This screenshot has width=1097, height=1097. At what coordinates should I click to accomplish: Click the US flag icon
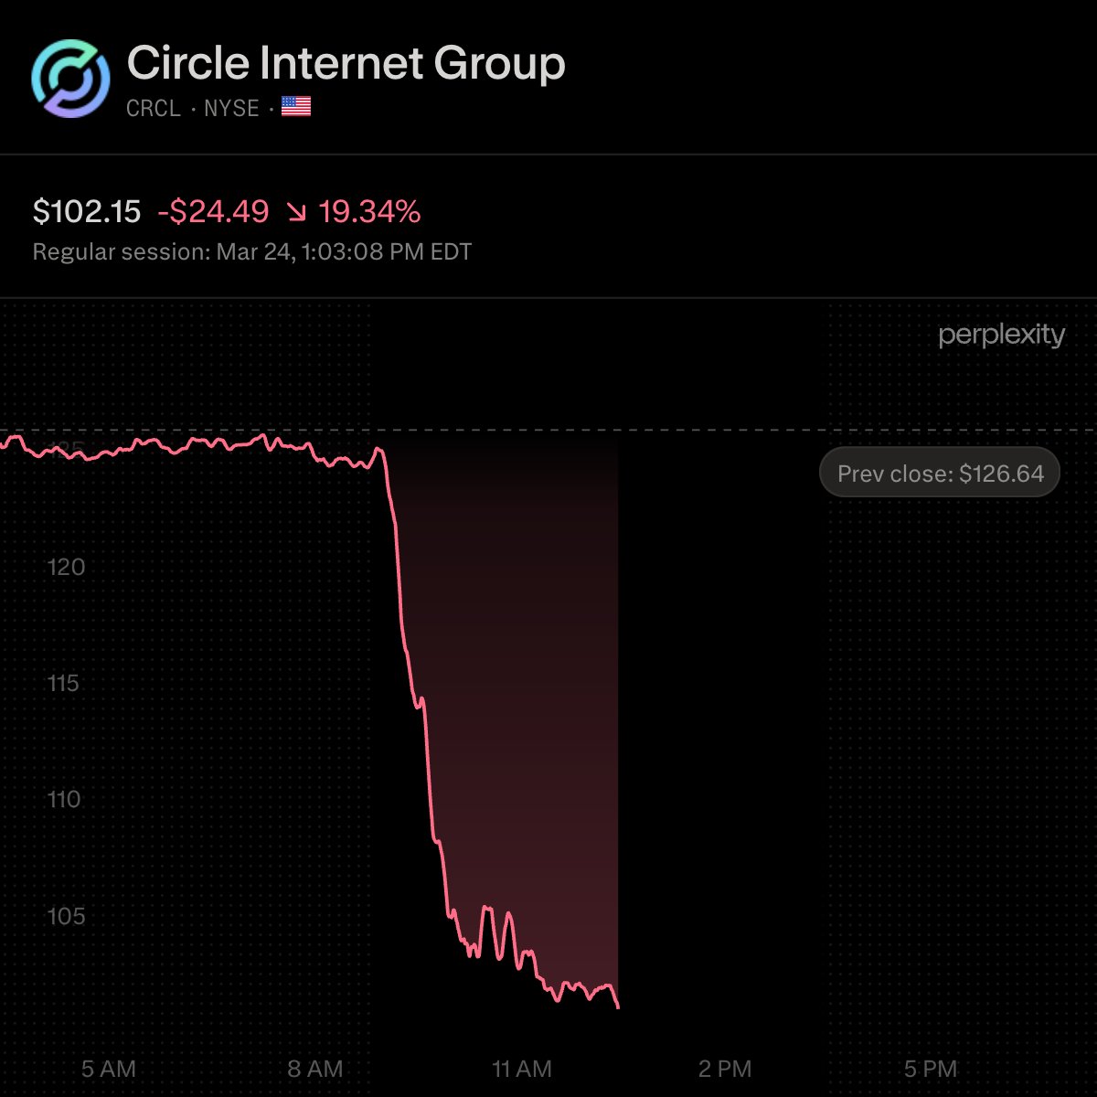[295, 108]
